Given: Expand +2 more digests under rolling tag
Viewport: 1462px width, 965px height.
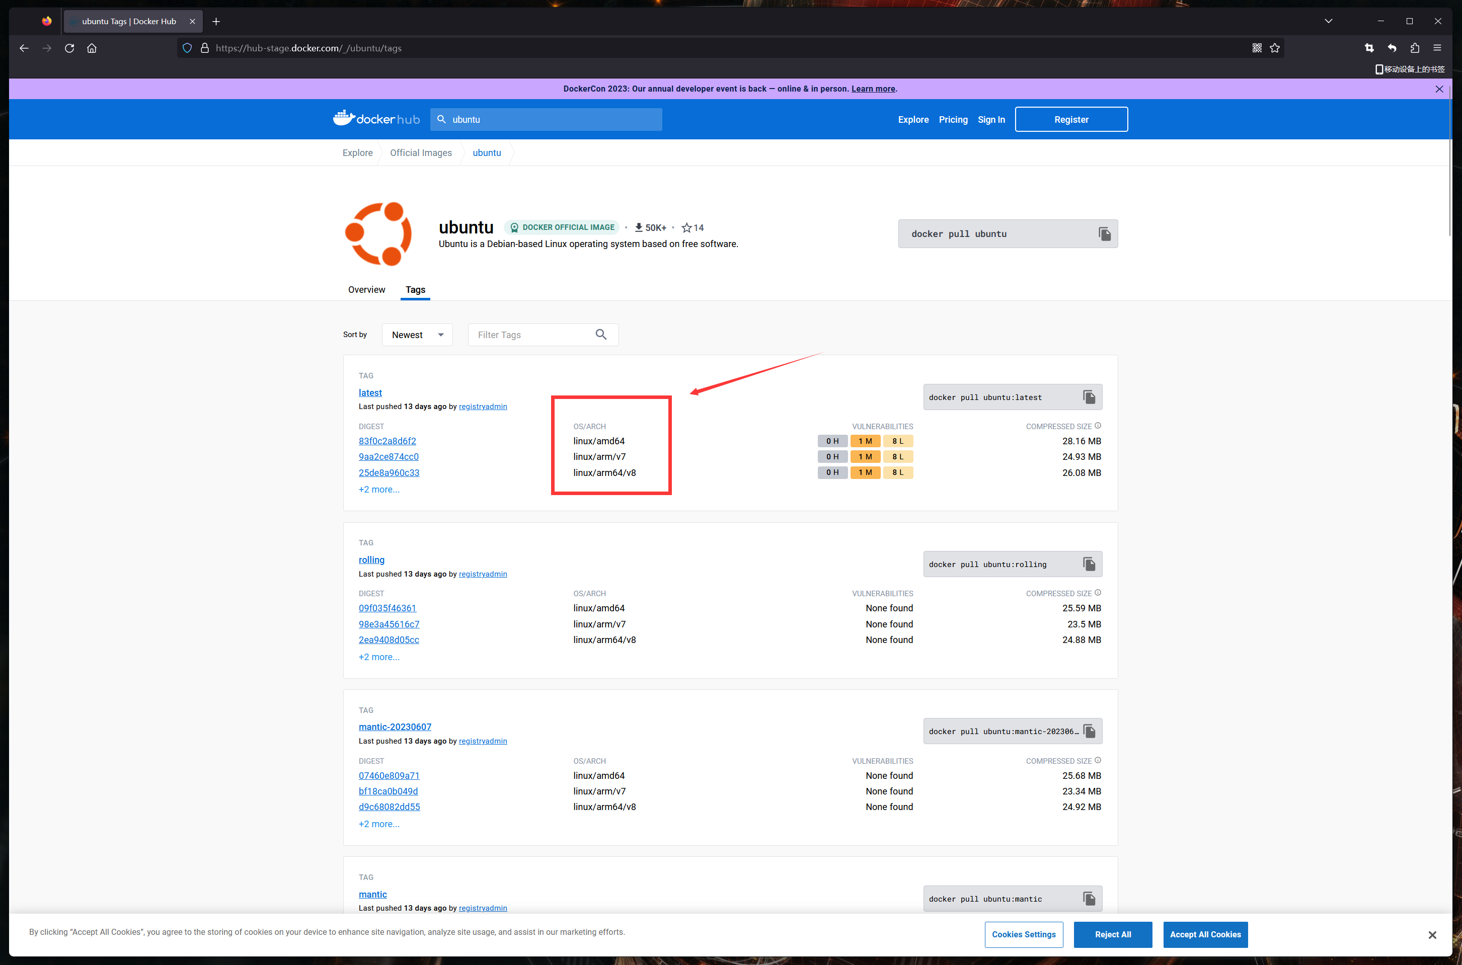Looking at the screenshot, I should pyautogui.click(x=378, y=657).
